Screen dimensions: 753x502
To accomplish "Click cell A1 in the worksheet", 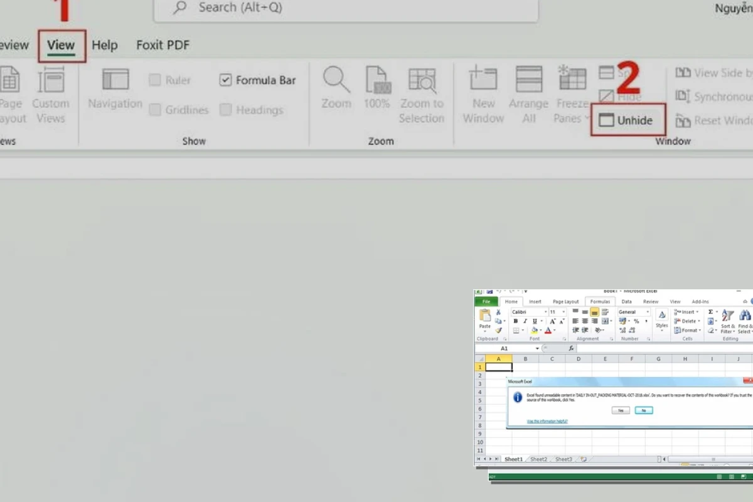I will tap(499, 367).
